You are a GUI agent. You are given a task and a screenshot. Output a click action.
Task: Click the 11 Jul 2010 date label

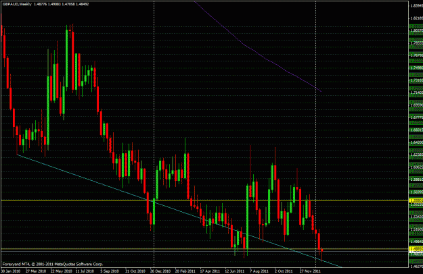click(x=85, y=271)
